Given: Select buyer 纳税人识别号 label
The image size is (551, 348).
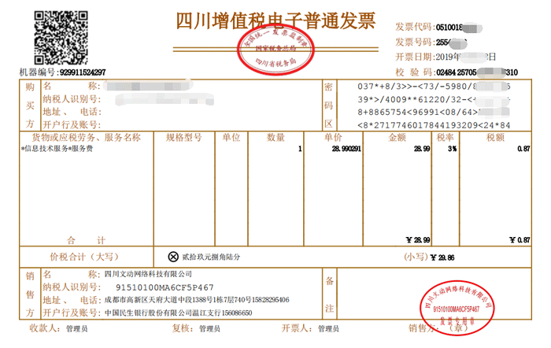Looking at the screenshot, I should [72, 99].
